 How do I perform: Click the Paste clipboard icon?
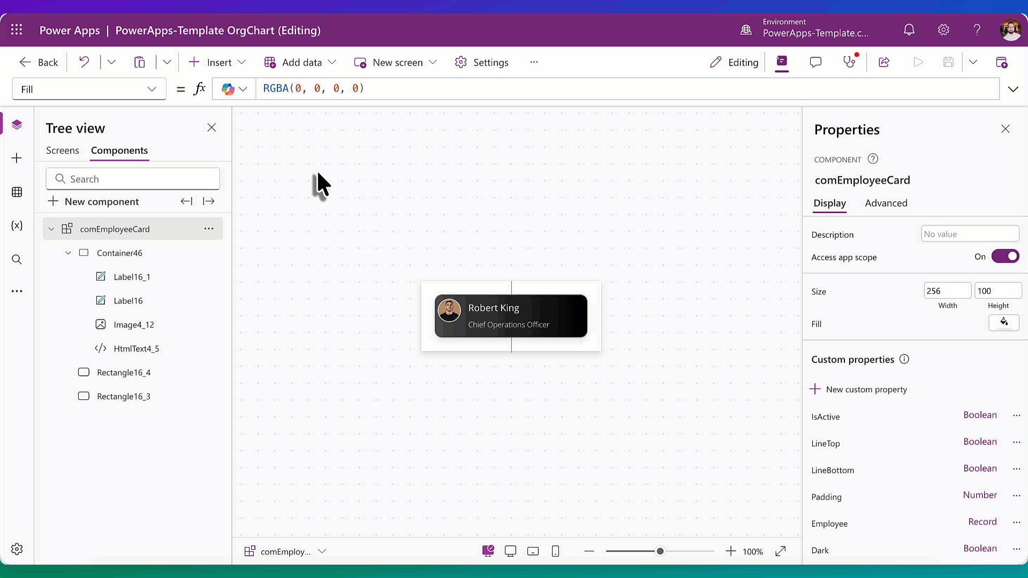coord(139,62)
